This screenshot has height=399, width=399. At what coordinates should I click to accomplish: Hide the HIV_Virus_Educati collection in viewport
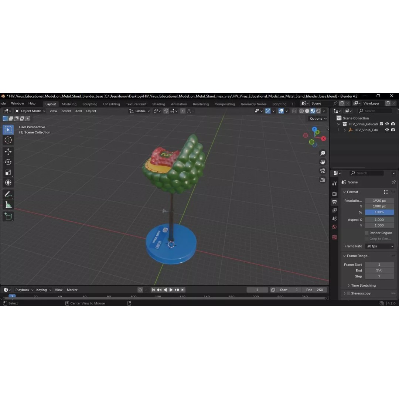[387, 124]
